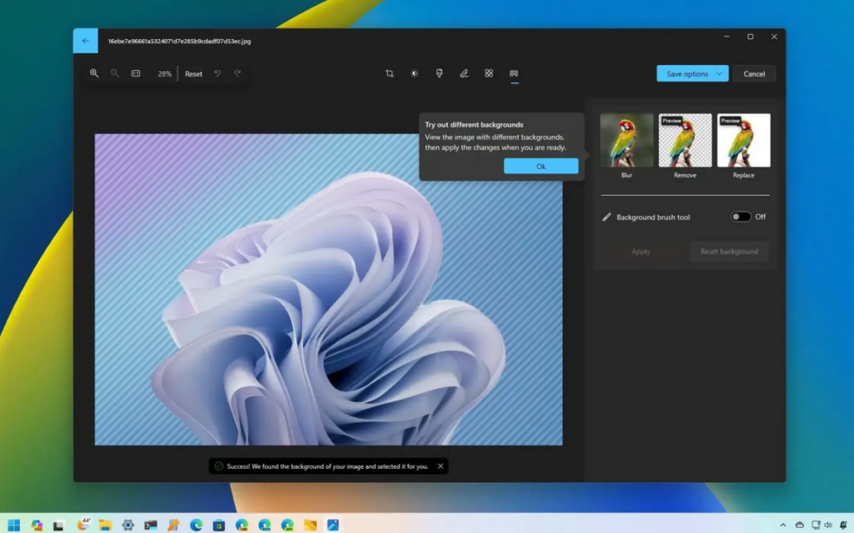Open Copilot from the taskbar
The height and width of the screenshot is (533, 854).
pyautogui.click(x=37, y=525)
